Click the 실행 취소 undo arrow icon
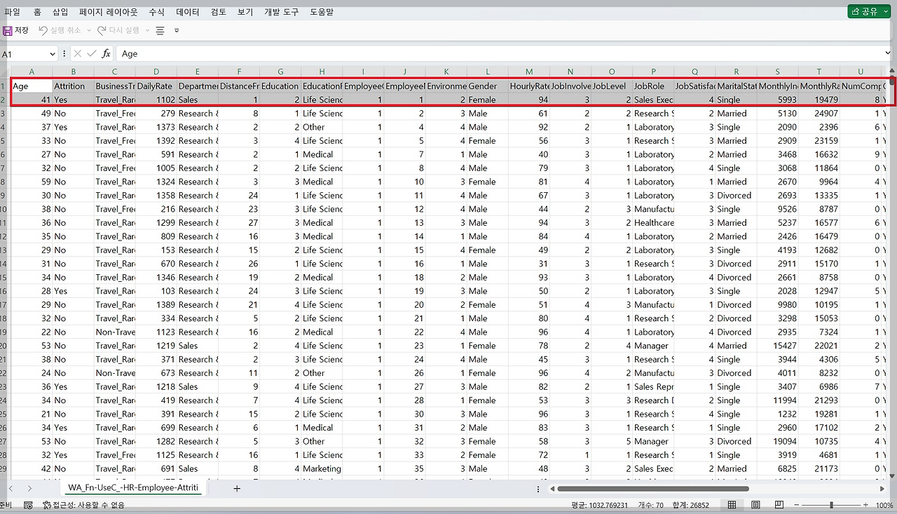897x514 pixels. coord(43,31)
